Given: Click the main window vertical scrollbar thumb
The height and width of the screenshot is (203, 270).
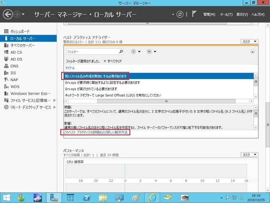Looking at the screenshot, I should [268, 125].
